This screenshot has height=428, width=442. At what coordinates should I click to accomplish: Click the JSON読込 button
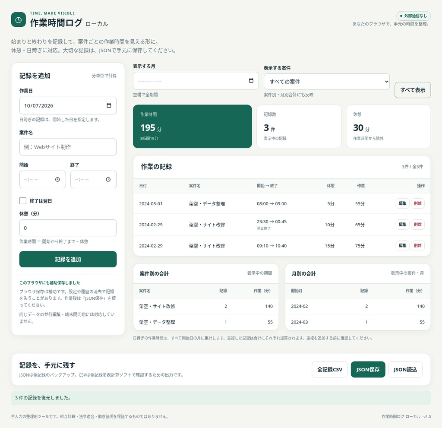tap(405, 369)
